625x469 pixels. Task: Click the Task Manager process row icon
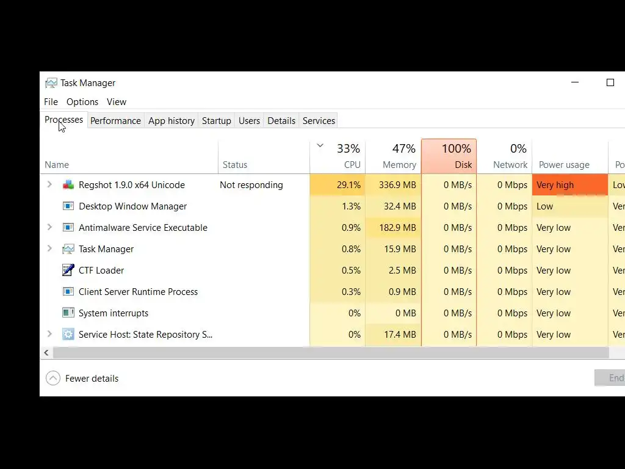click(x=68, y=249)
